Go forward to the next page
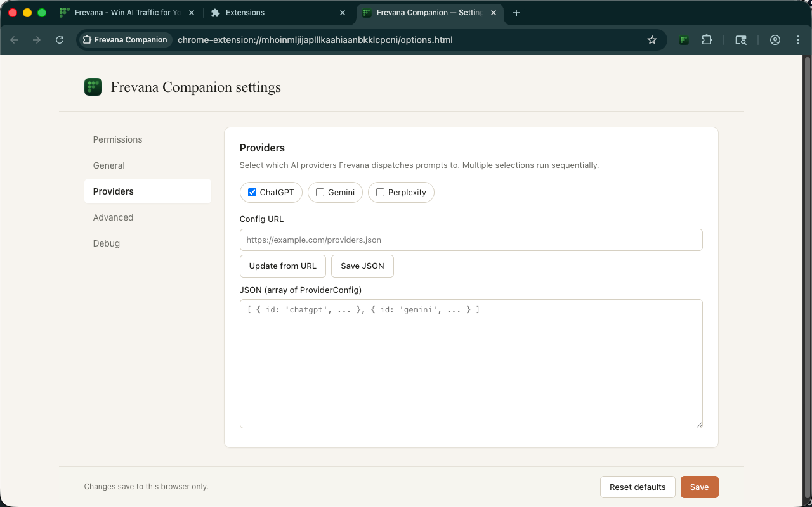Viewport: 812px width, 507px height. [x=37, y=40]
